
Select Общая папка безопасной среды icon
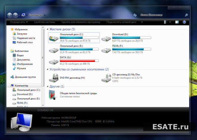tap(52, 95)
